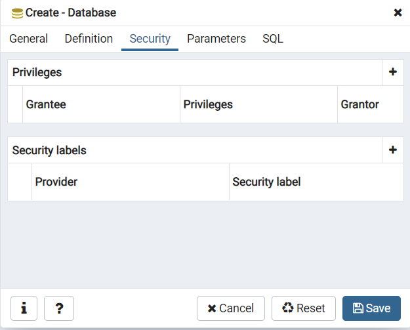Click the database icon in title
Screen dimensions: 410x330
(17, 13)
